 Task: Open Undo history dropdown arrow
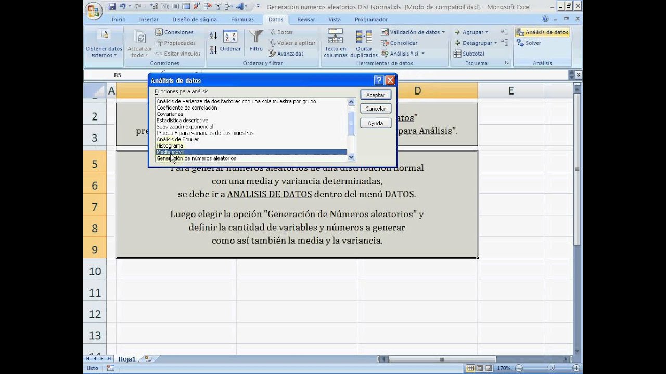tap(129, 7)
